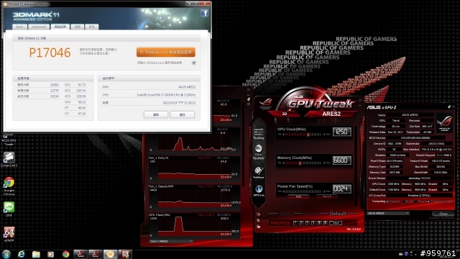Switch to 3DMark 11 taskbar button
Screen dimensions: 460x259
point(110,254)
